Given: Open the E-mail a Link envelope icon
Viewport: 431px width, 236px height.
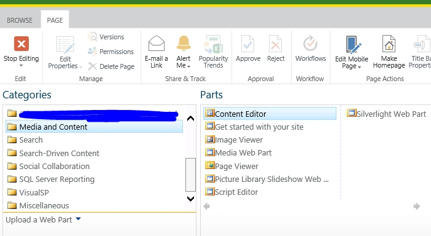Looking at the screenshot, I should (157, 44).
